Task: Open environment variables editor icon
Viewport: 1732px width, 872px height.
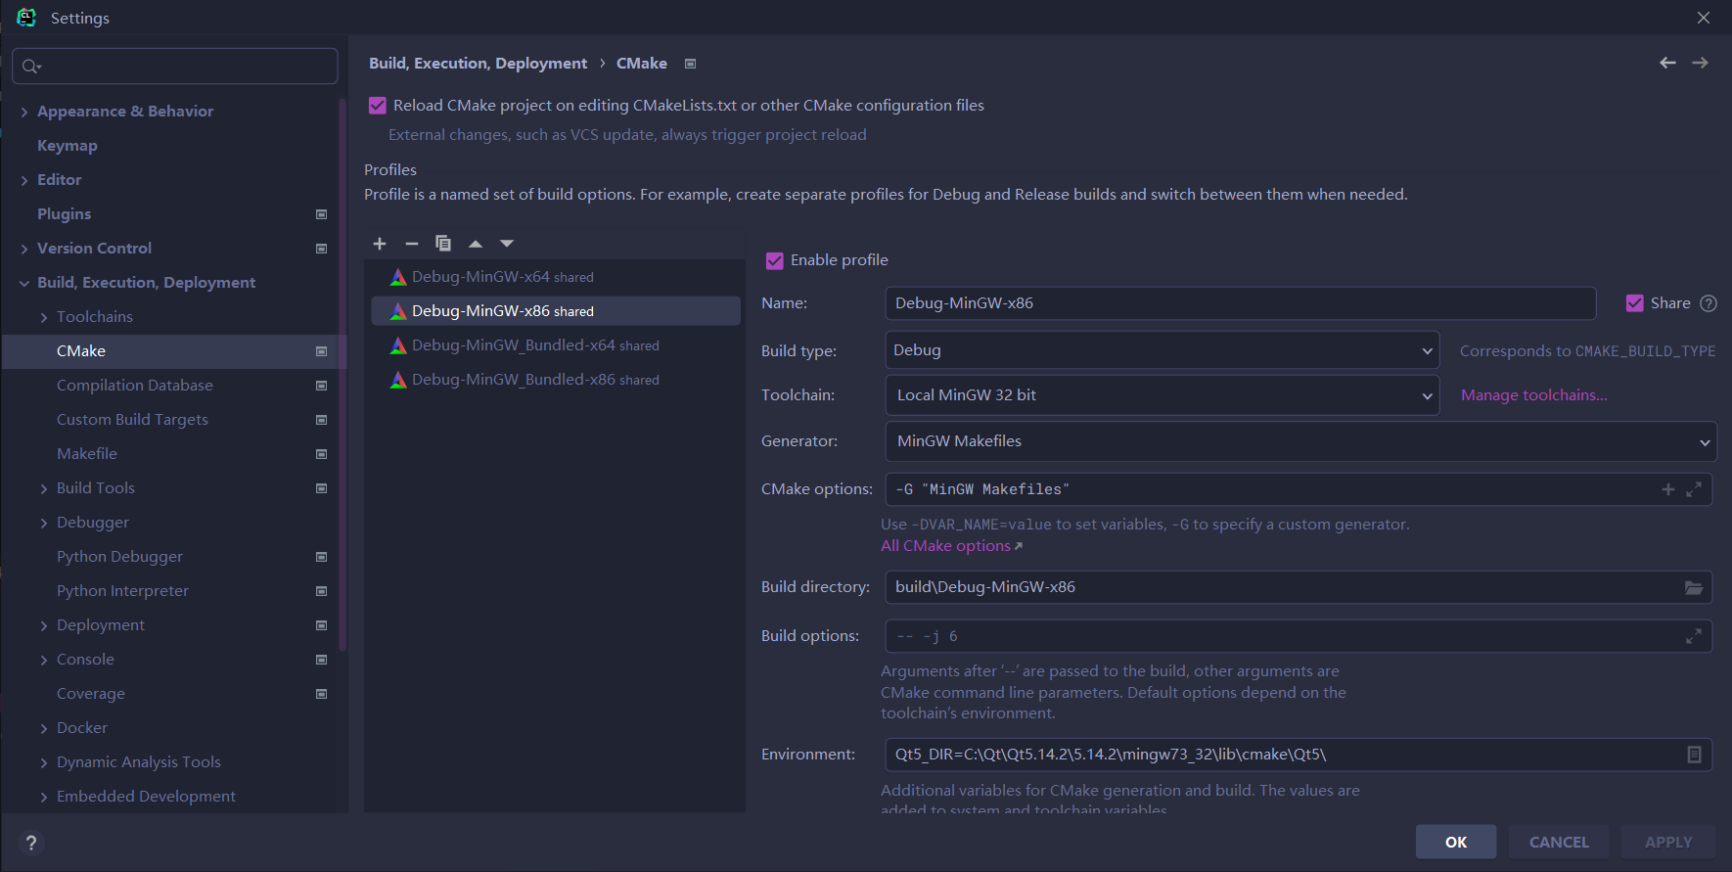Action: 1694,755
